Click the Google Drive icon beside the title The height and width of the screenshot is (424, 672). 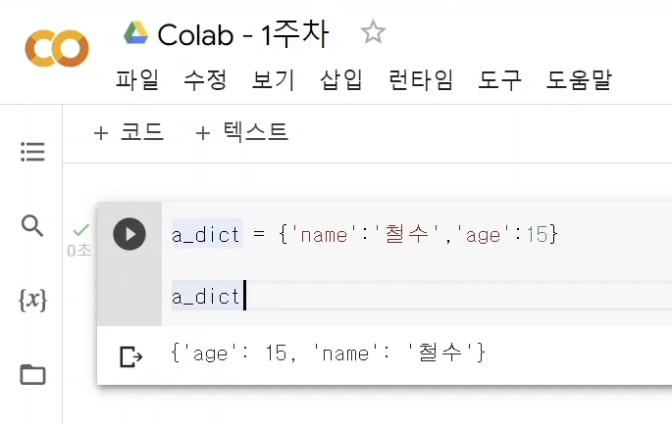coord(135,33)
